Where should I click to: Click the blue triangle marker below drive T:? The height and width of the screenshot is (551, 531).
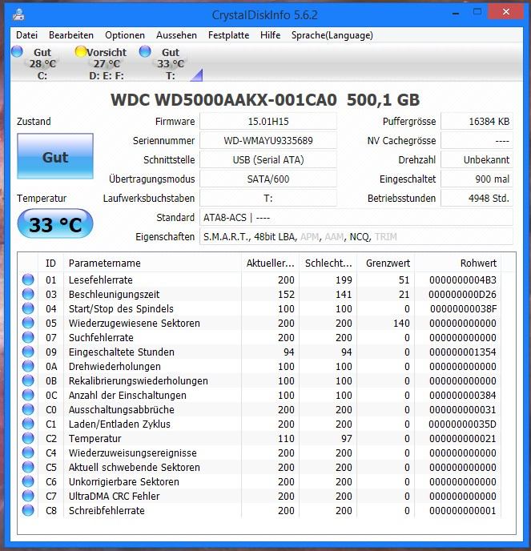pyautogui.click(x=197, y=75)
